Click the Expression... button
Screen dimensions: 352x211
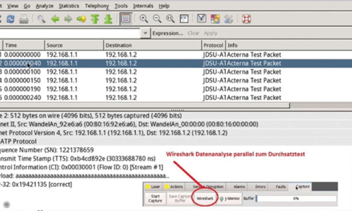[168, 33]
